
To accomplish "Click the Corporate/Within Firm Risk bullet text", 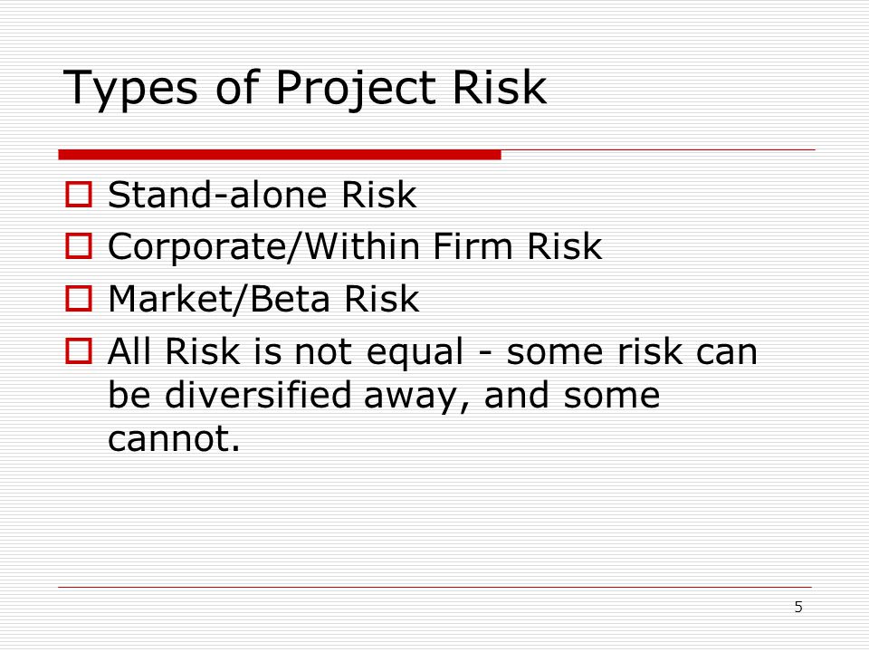I will (x=355, y=246).
